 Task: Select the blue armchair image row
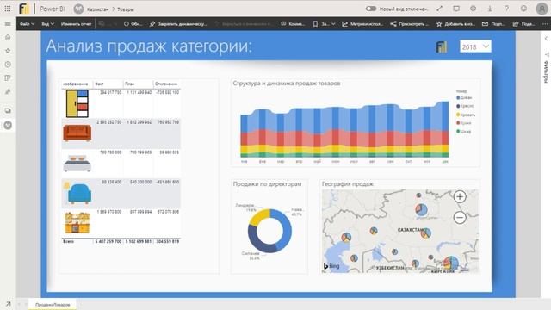(78, 193)
